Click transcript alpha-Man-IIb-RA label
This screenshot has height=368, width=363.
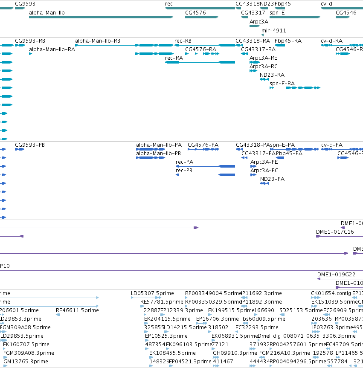(52, 49)
